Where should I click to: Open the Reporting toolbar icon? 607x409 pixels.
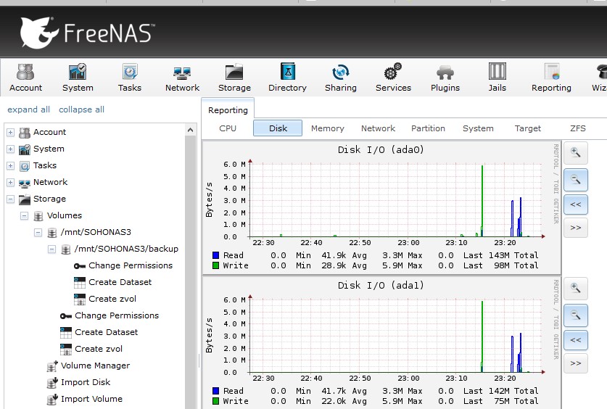[x=551, y=78]
